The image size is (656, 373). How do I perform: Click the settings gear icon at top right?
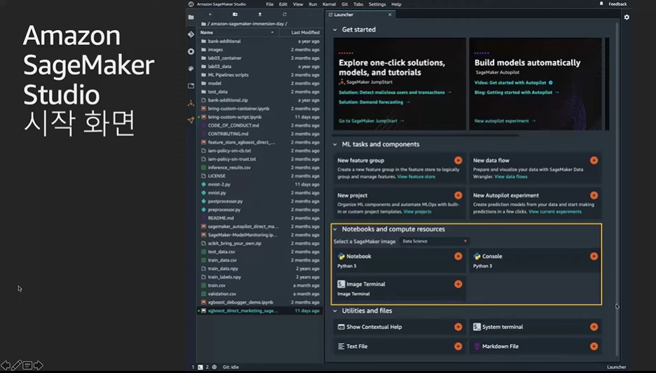tap(627, 17)
